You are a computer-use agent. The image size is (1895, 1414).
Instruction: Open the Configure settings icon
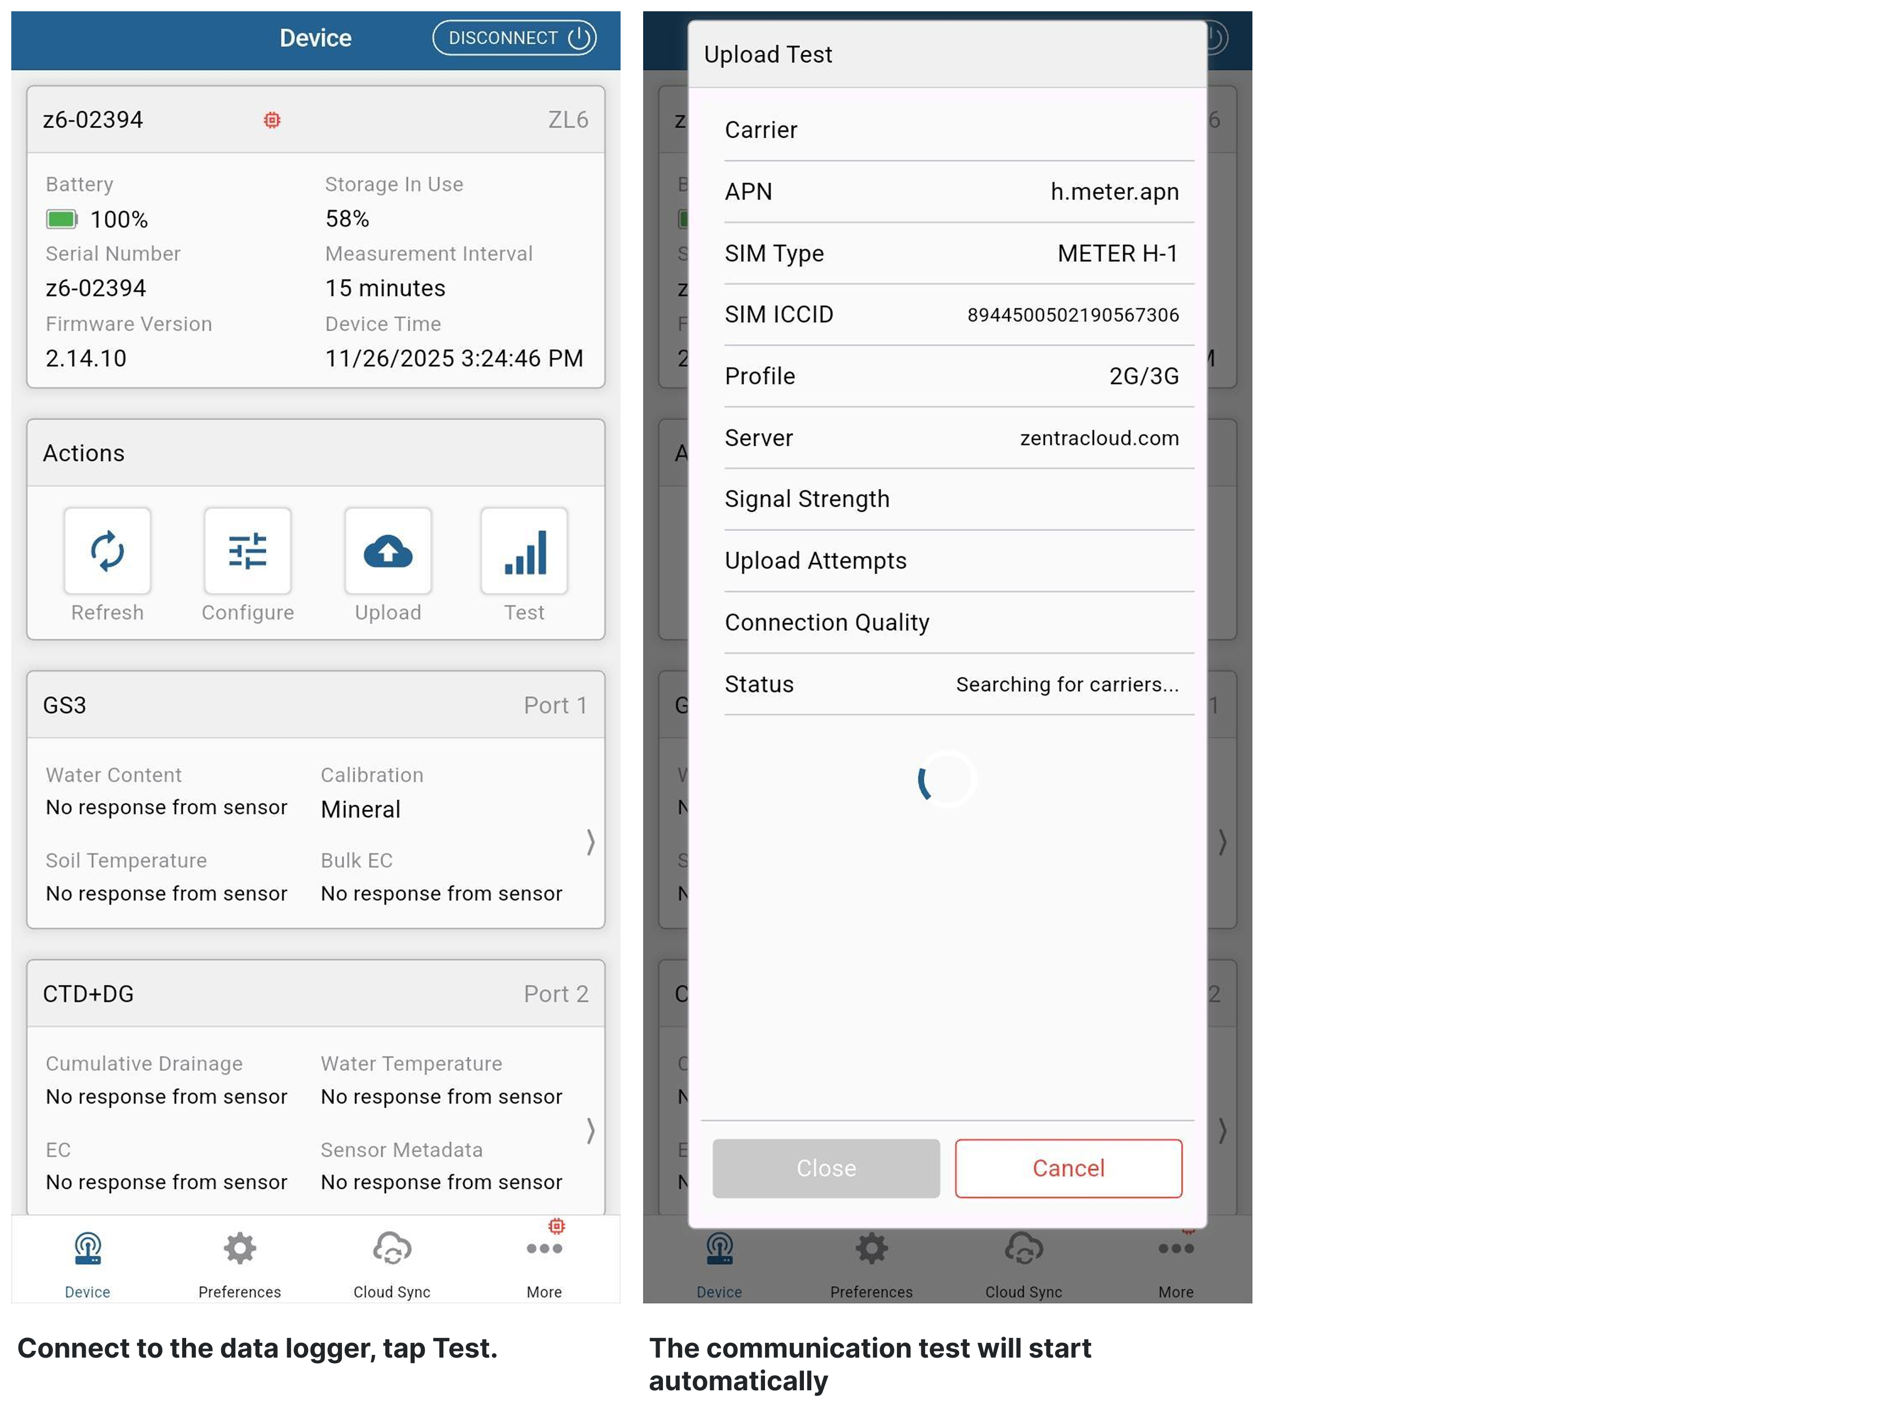pyautogui.click(x=247, y=551)
